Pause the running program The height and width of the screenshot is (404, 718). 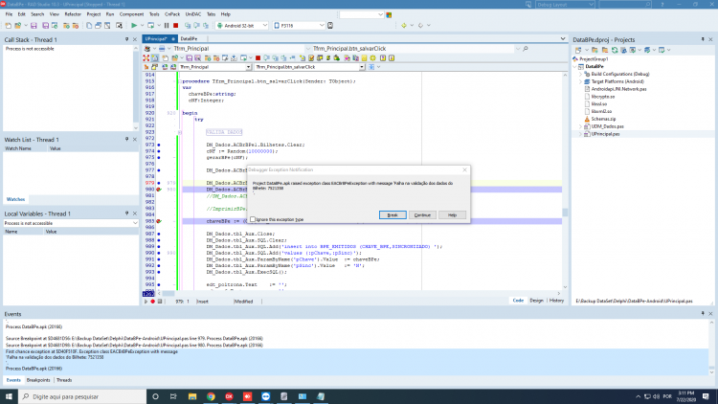click(167, 26)
